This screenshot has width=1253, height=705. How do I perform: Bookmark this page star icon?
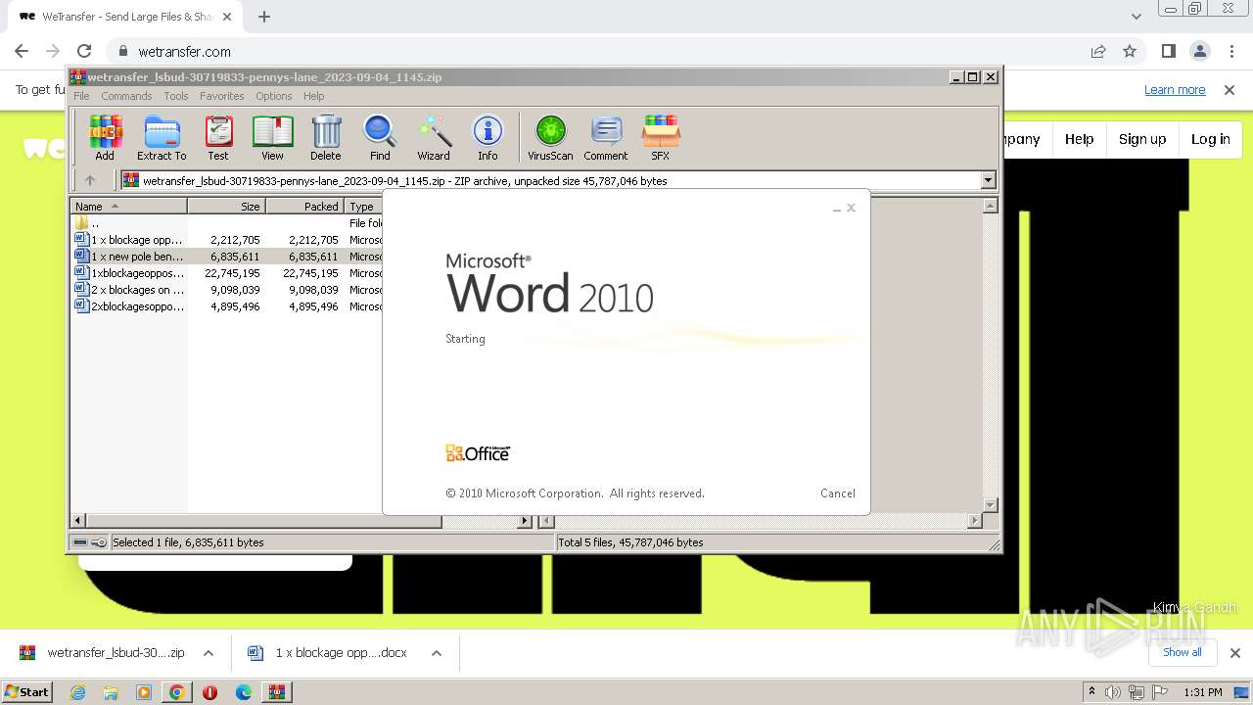[1130, 52]
